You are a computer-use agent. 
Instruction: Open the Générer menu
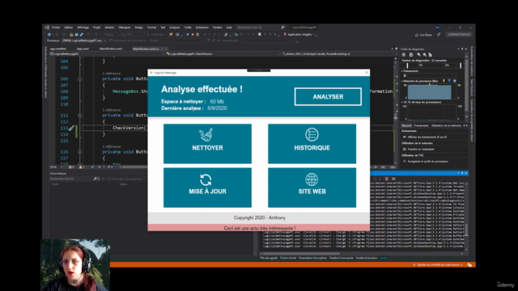point(109,27)
